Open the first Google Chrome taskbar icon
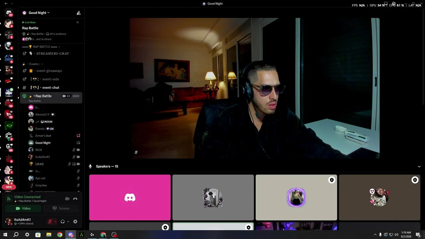This screenshot has width=425, height=239. 60,235
